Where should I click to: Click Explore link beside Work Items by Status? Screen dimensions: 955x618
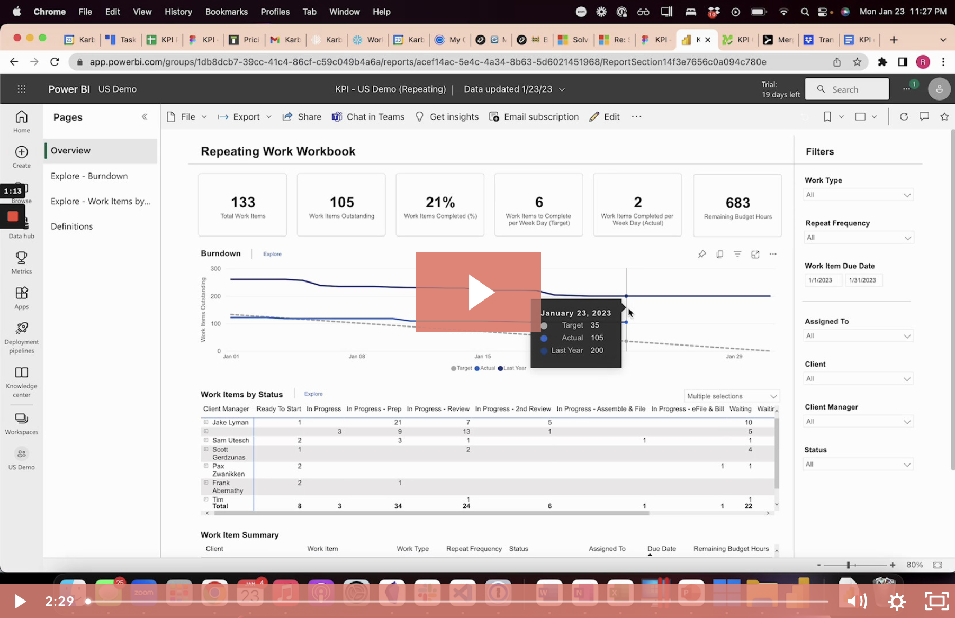313,394
